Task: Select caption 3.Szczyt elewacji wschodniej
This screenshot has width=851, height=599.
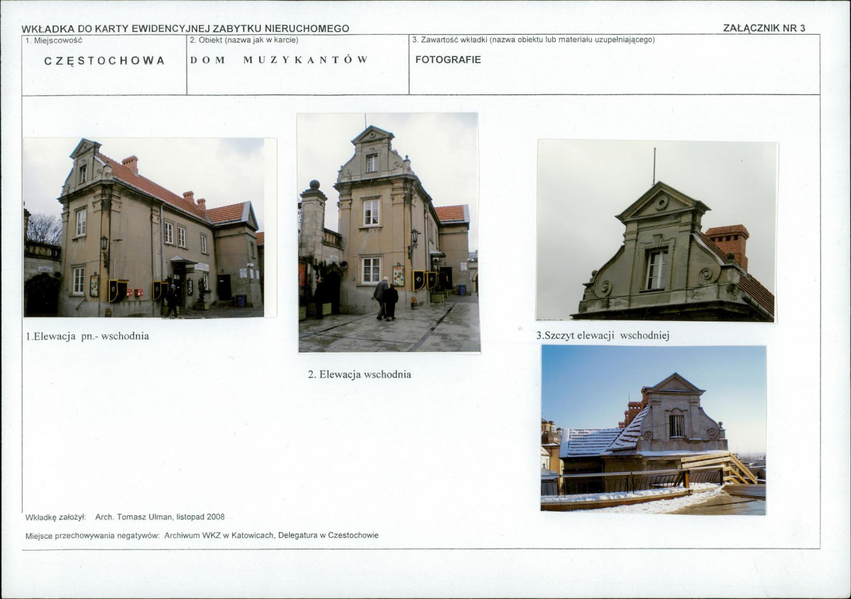Action: click(605, 335)
